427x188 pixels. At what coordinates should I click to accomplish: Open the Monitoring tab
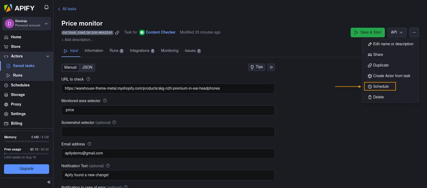click(169, 51)
